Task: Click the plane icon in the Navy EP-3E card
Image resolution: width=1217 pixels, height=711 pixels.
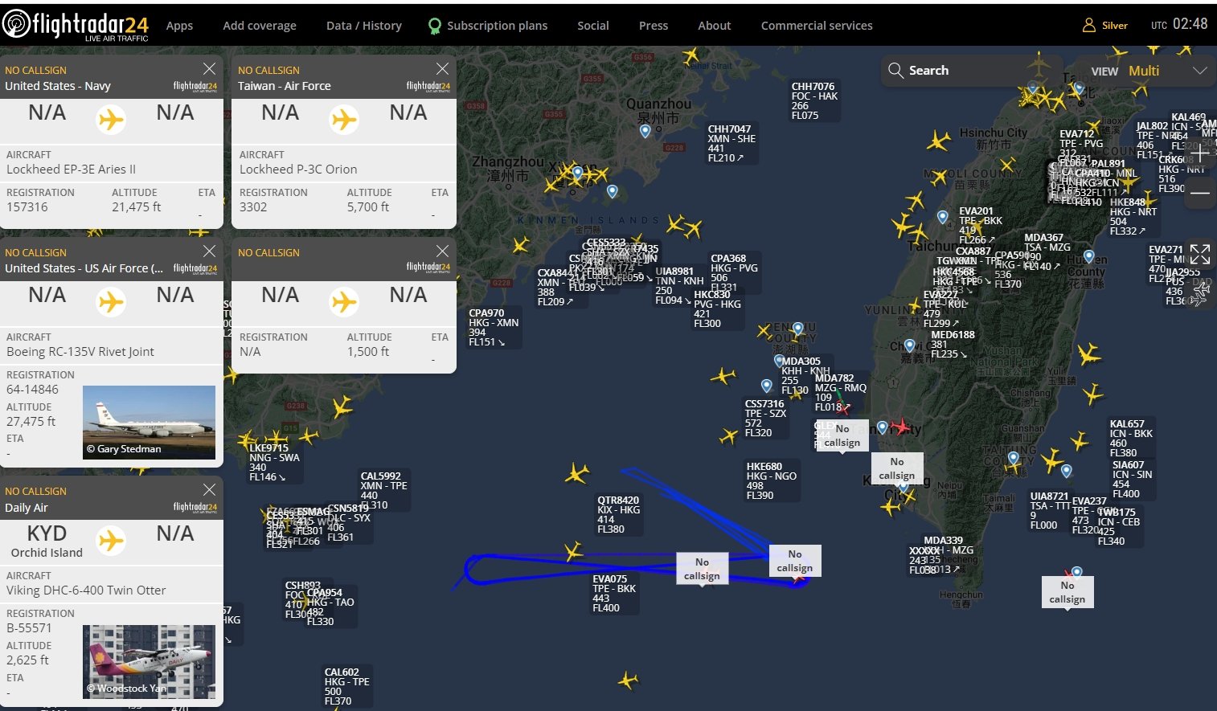Action: [111, 120]
